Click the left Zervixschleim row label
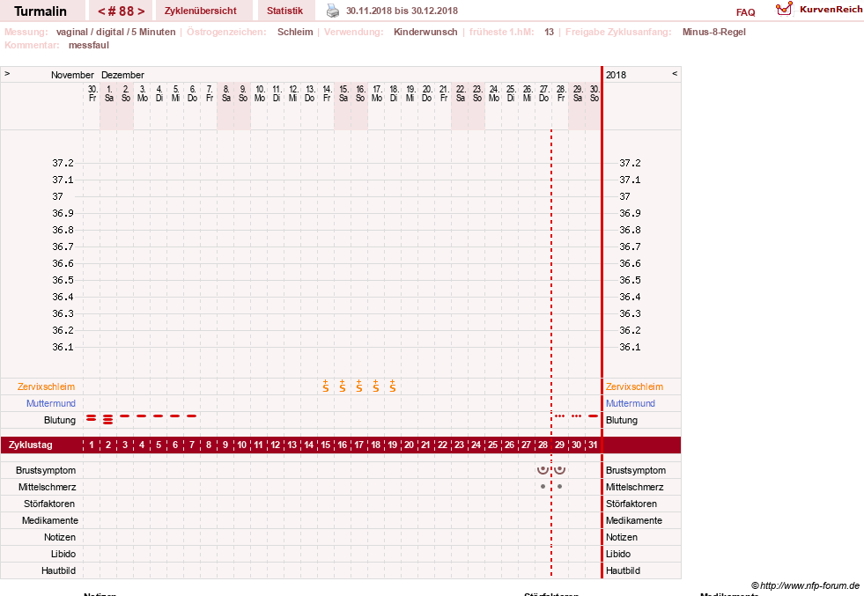This screenshot has width=864, height=596. (46, 386)
